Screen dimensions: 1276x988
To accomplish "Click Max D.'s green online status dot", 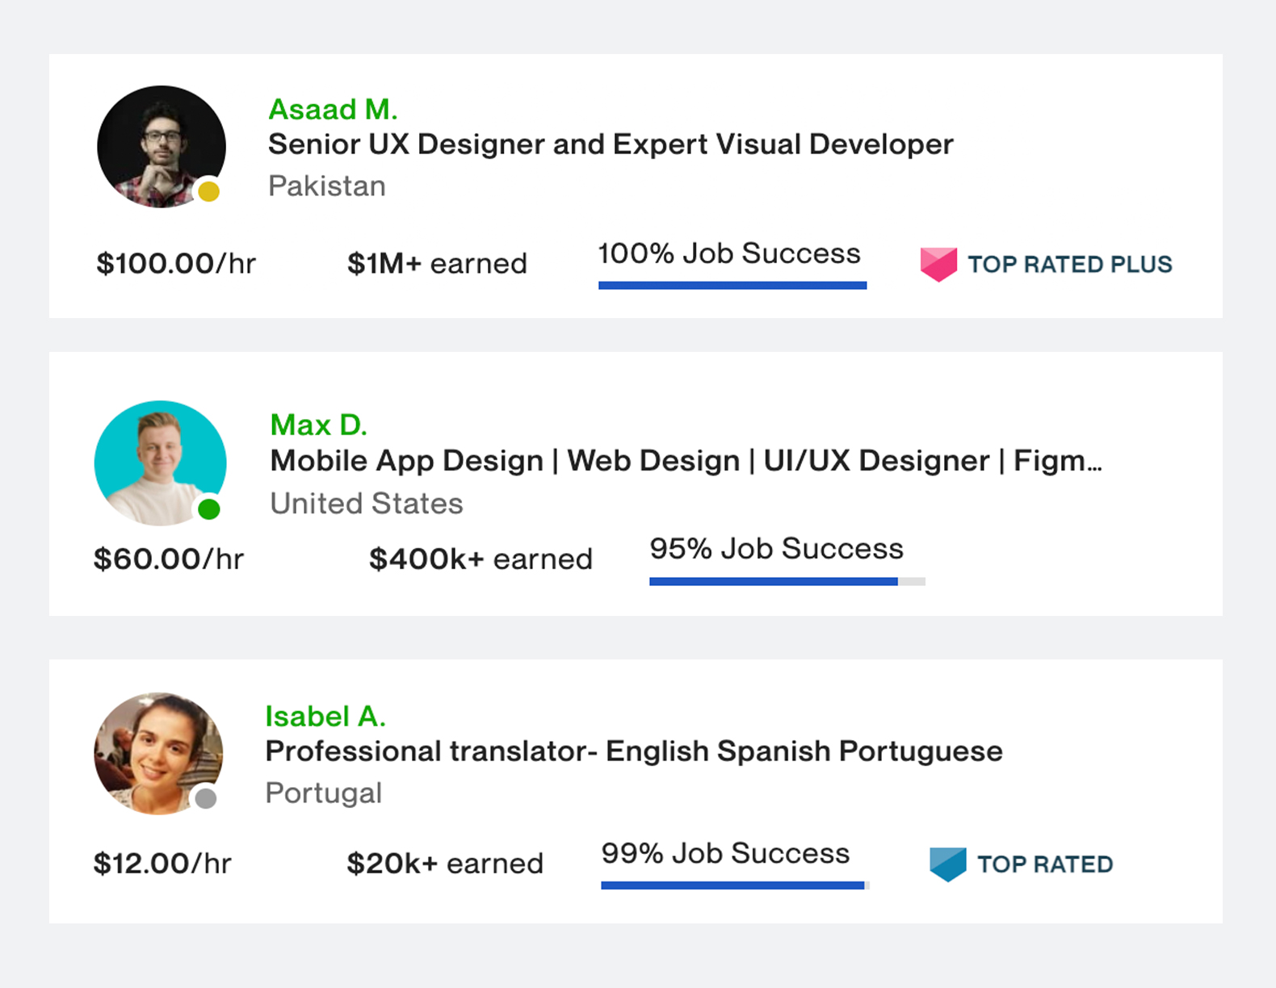I will (207, 509).
